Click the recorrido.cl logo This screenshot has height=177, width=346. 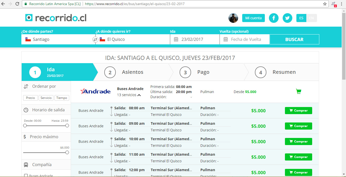(56, 18)
